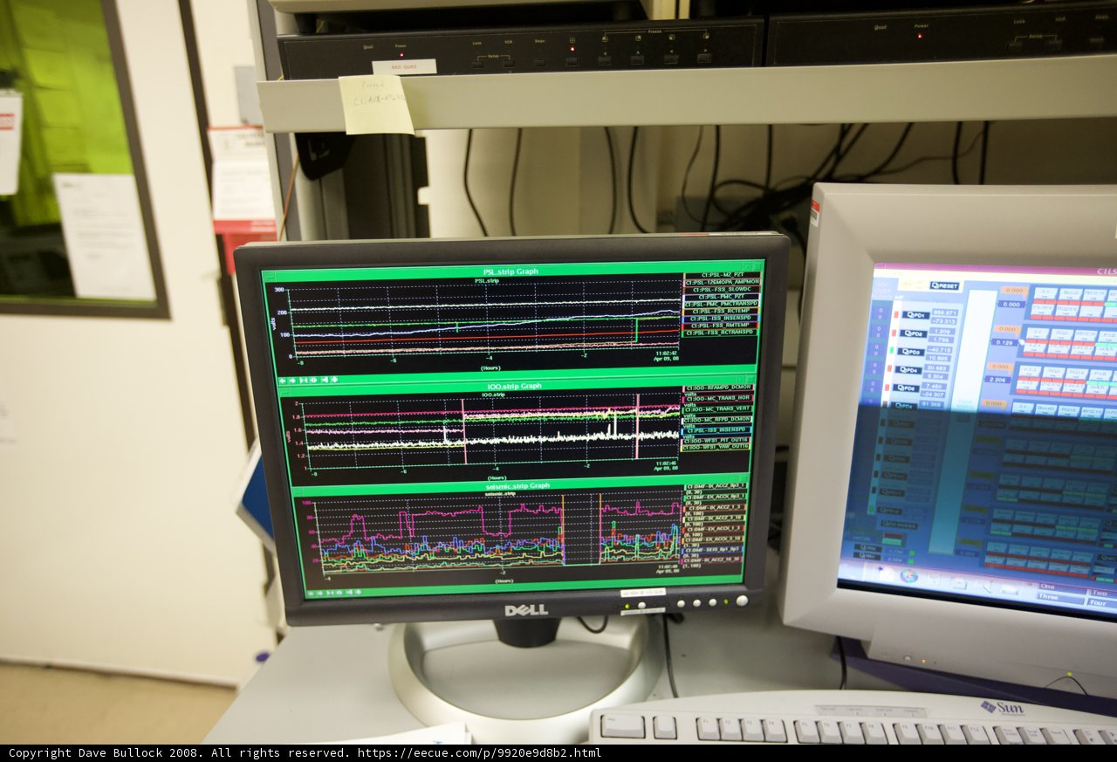The height and width of the screenshot is (762, 1117).
Task: Select C1:PSL-ISS_INSENSPD in the IOO legend
Action: 716,429
